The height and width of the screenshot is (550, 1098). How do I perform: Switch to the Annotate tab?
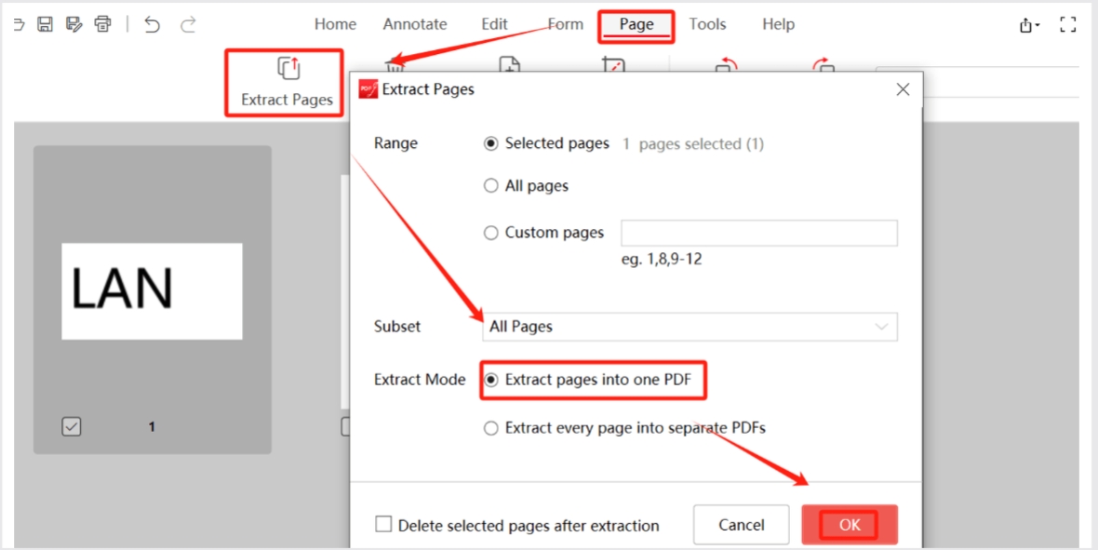(415, 24)
